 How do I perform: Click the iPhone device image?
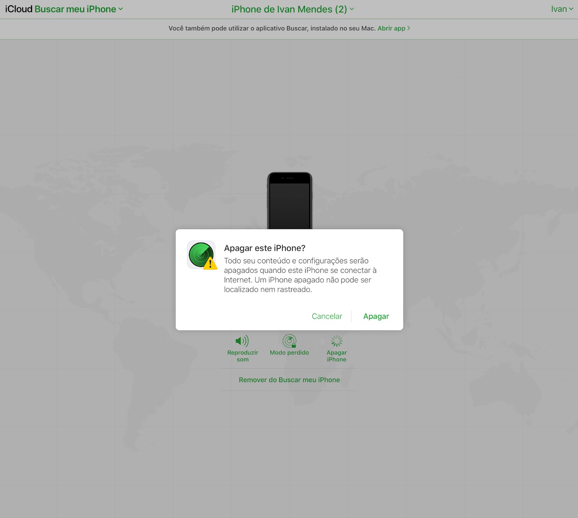[x=290, y=200]
